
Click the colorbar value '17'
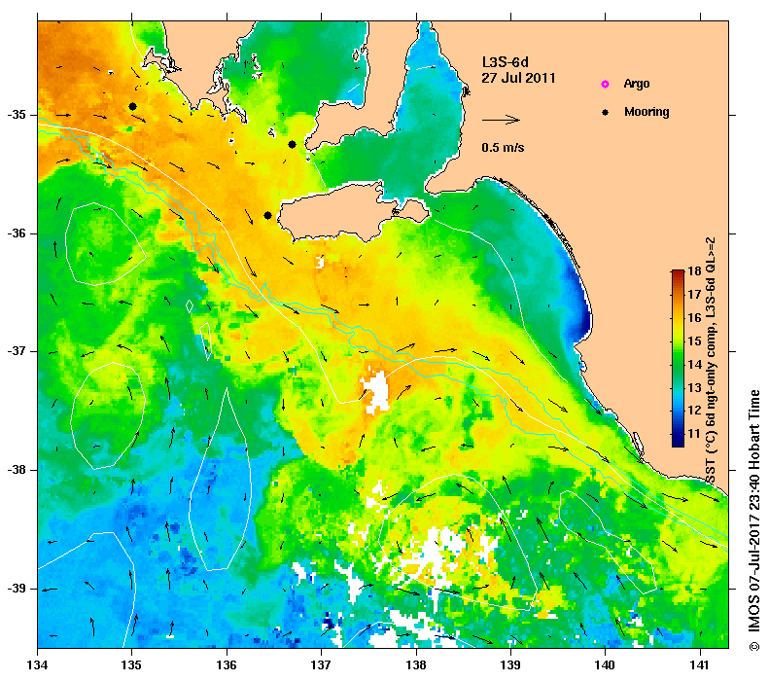point(694,295)
